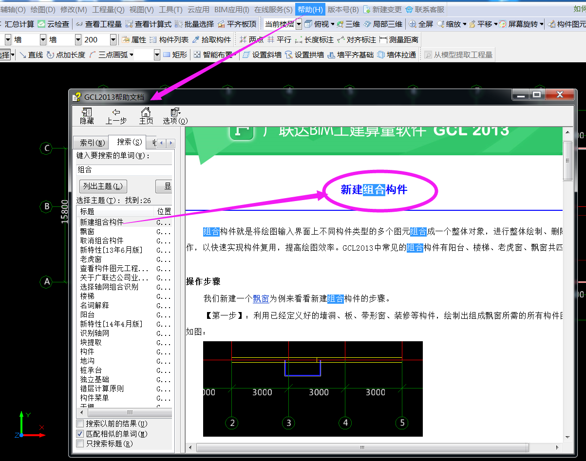
Task: Expand the 缩放 zoom dropdown
Action: 464,24
